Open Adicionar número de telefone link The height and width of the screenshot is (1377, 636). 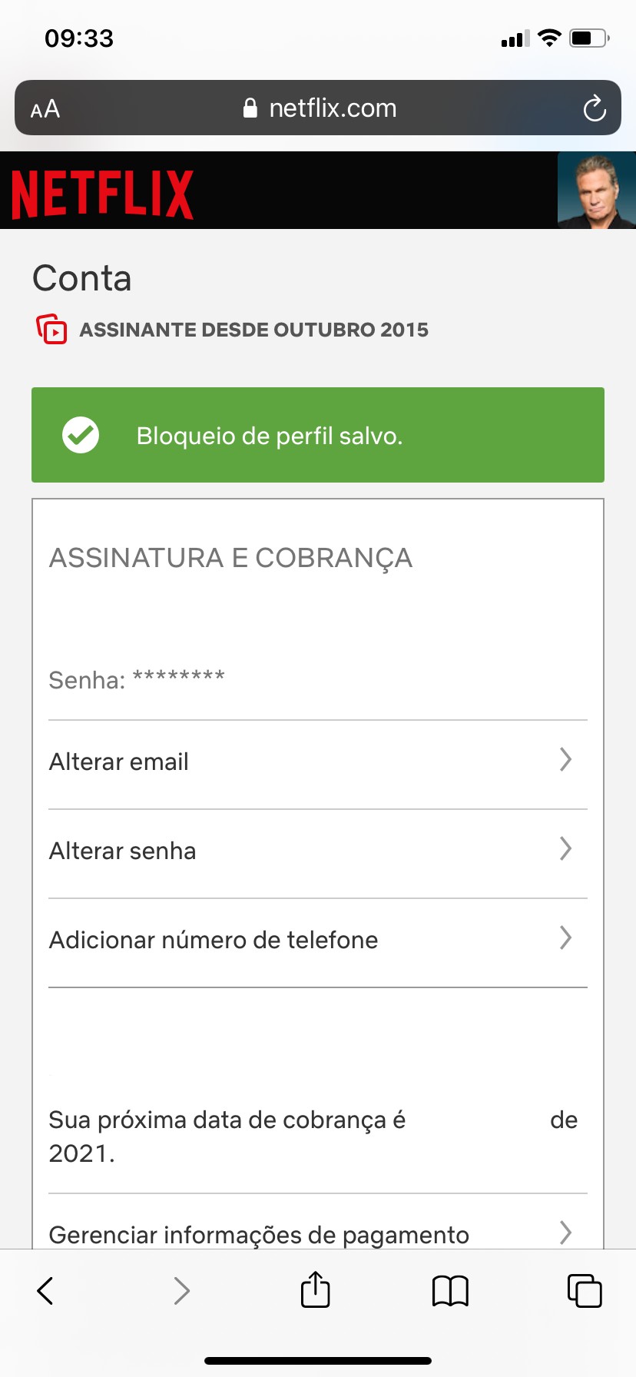(x=214, y=940)
